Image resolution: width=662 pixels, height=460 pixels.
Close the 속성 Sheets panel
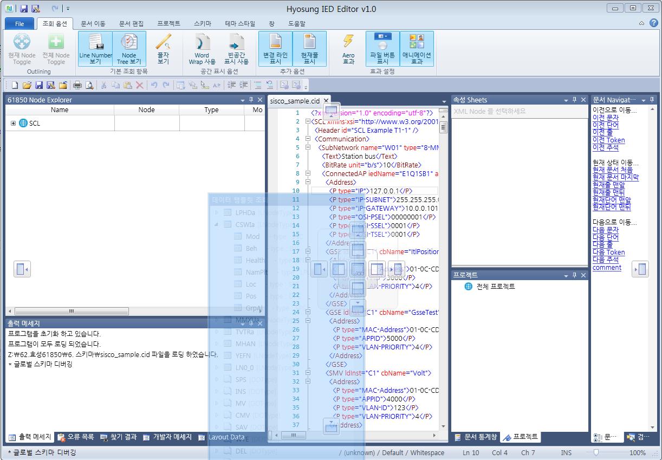[x=583, y=100]
